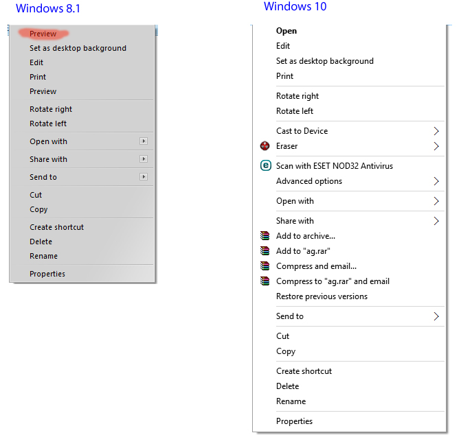Choose Restore previous versions
The height and width of the screenshot is (435, 461).
pyautogui.click(x=322, y=296)
